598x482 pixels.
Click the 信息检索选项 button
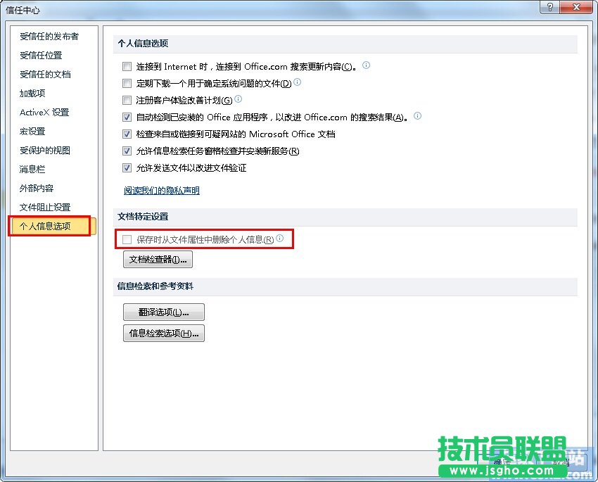tap(163, 334)
